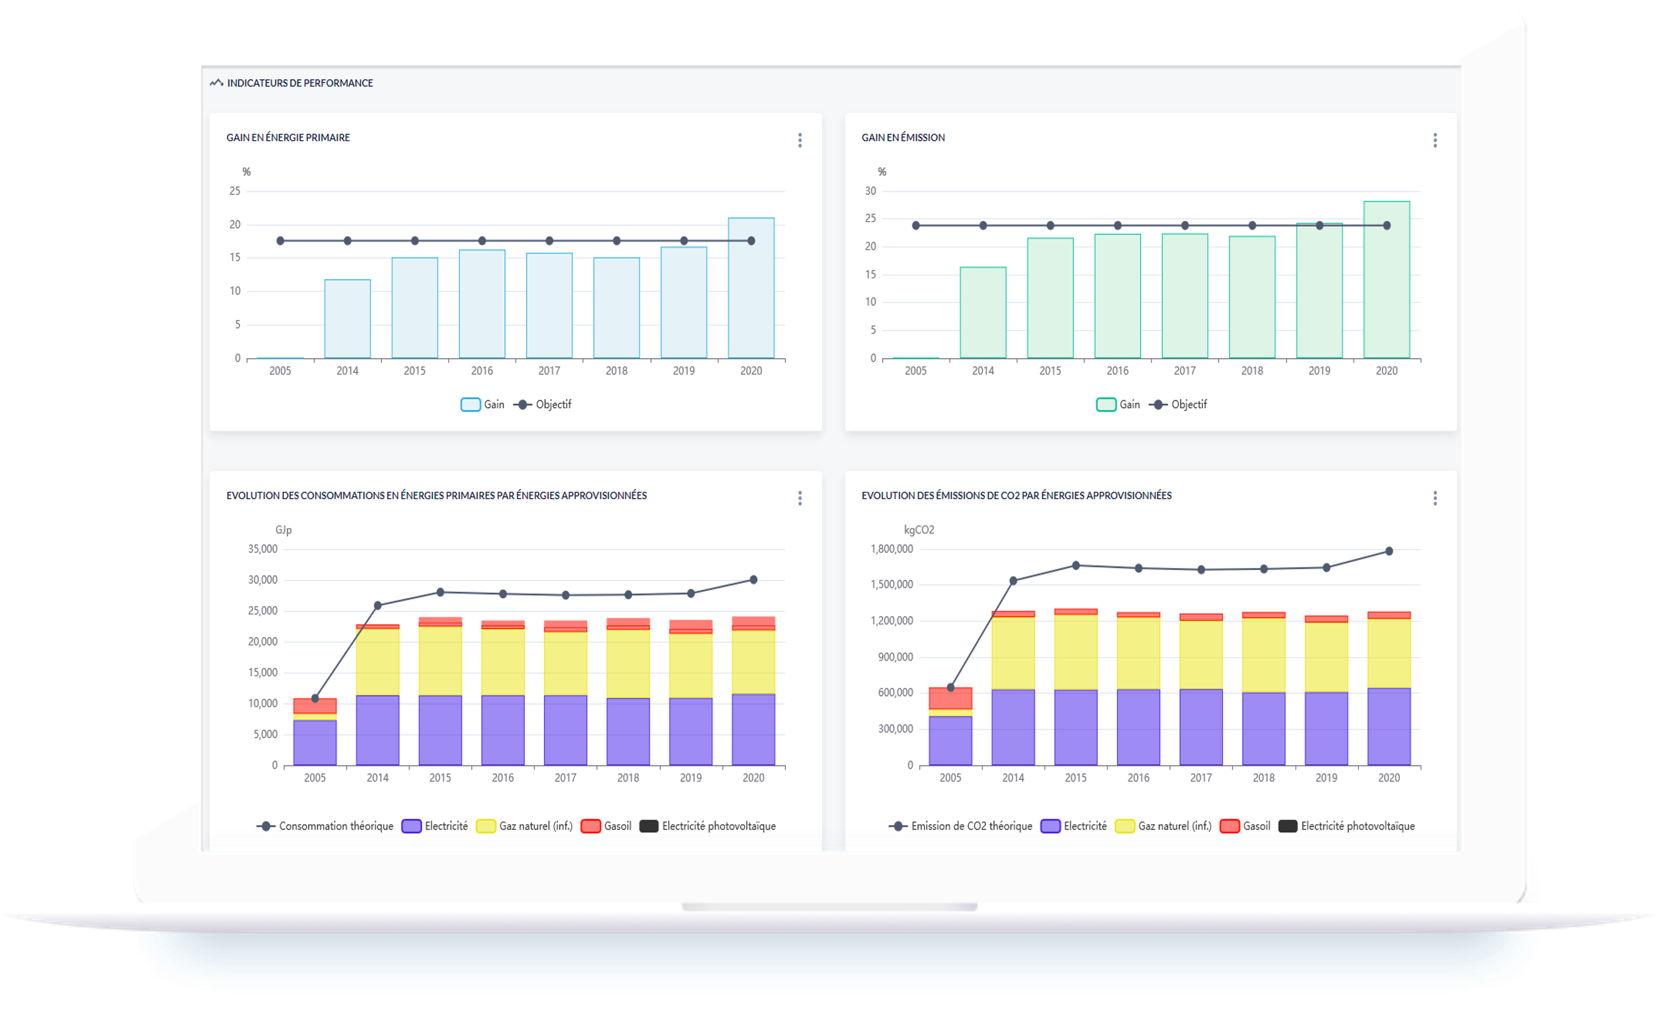Click the 2005 stacked bar in the consommations chart
This screenshot has height=1011, width=1658.
tap(315, 732)
